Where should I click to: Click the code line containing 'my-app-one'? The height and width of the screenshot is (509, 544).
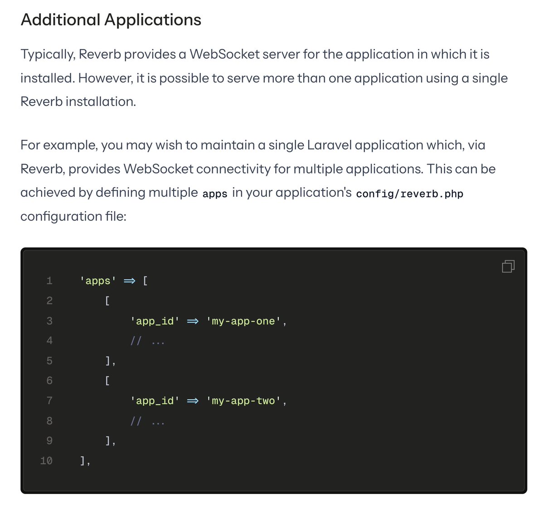209,321
